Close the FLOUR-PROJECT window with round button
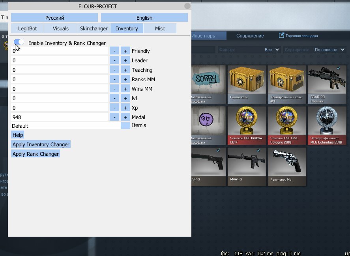The image size is (350, 256). (187, 6)
